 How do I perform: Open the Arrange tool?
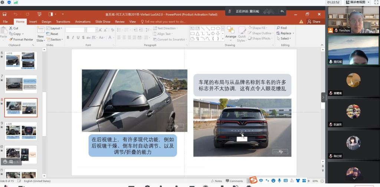click(230, 33)
